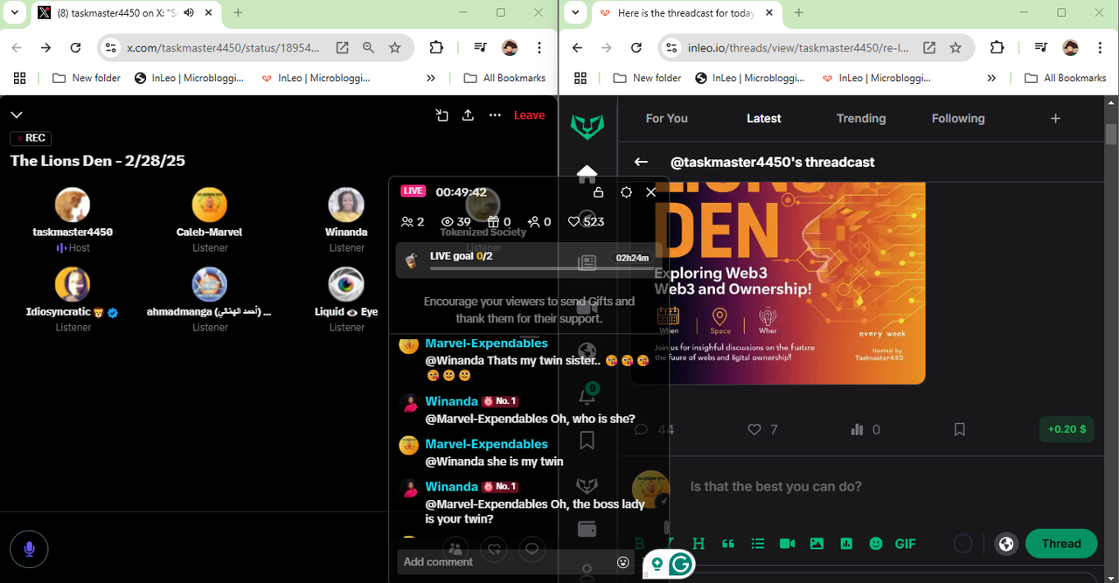
Task: Open the Space more options menu
Action: (495, 115)
